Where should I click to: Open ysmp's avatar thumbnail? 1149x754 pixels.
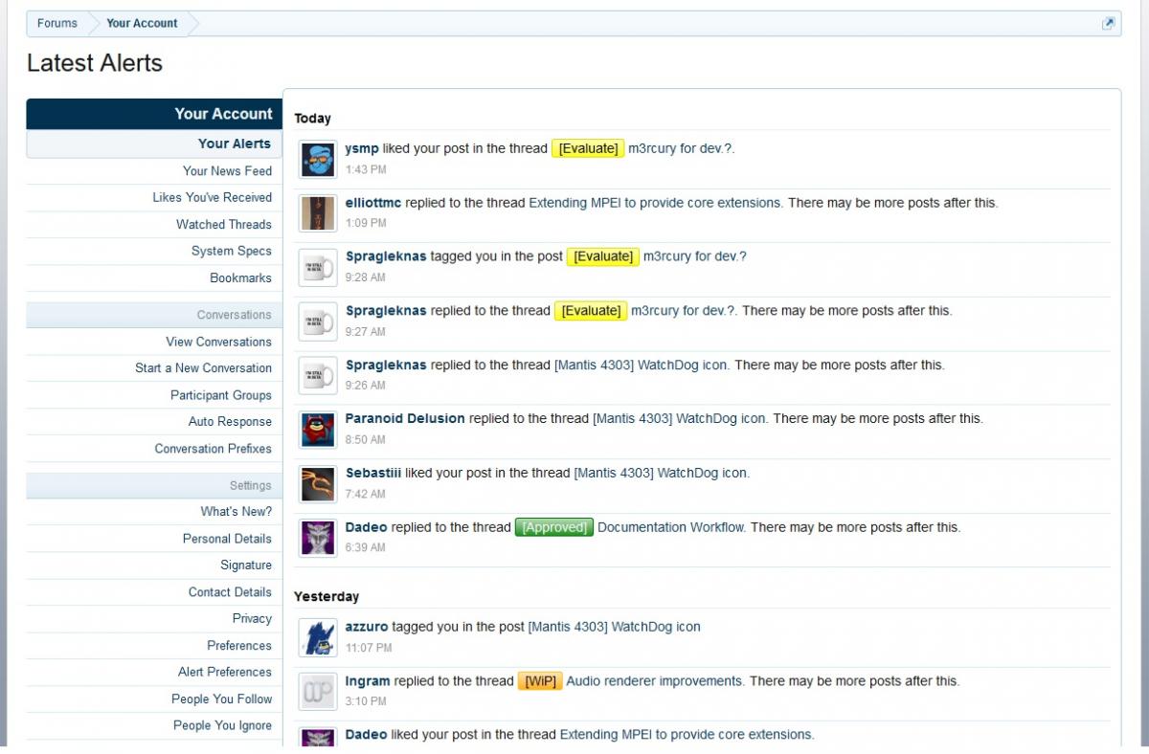pyautogui.click(x=318, y=160)
